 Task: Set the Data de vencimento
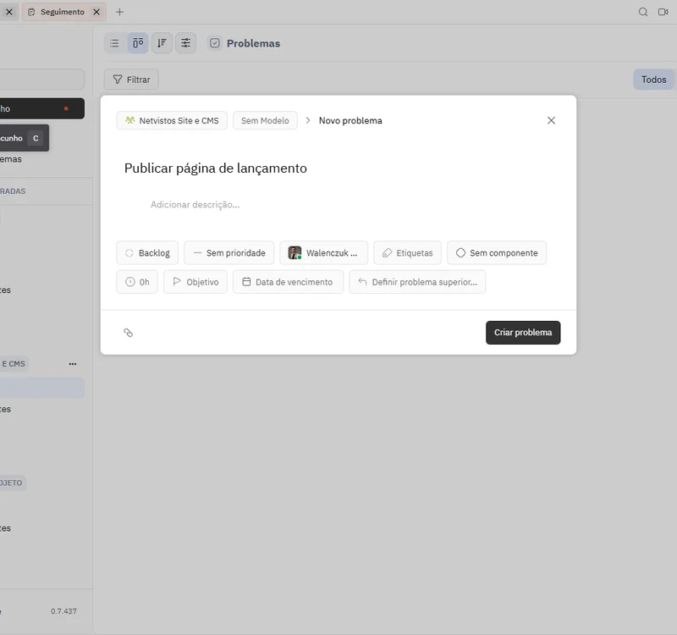(288, 282)
